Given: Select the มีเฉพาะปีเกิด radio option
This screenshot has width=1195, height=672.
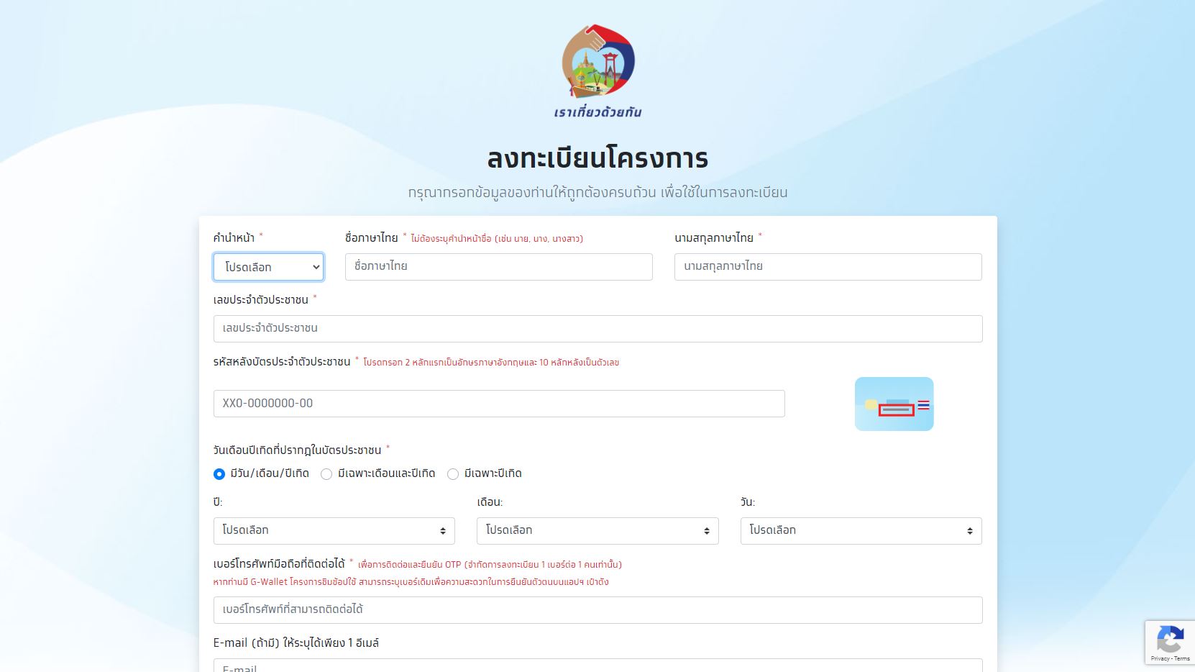Looking at the screenshot, I should (453, 474).
